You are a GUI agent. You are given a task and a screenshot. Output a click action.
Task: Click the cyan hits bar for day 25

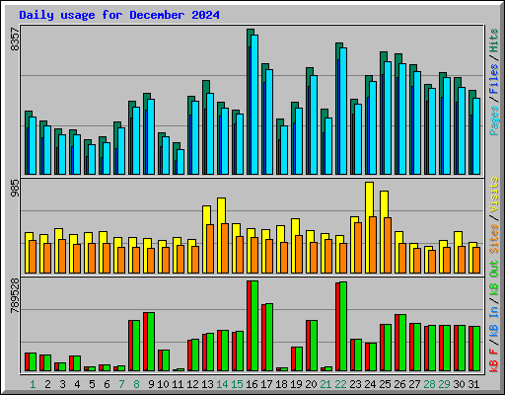click(x=388, y=118)
